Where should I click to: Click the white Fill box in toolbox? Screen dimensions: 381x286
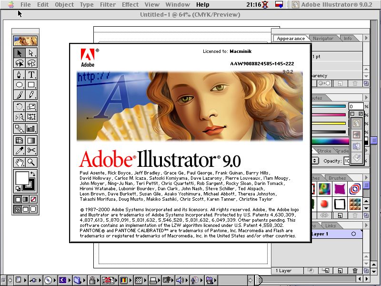[22, 178]
